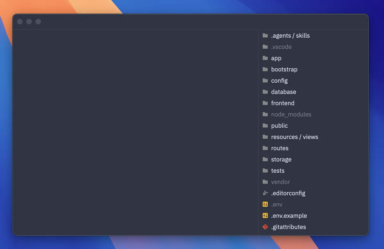Click the red git icon beside .gitattributes

coord(265,227)
